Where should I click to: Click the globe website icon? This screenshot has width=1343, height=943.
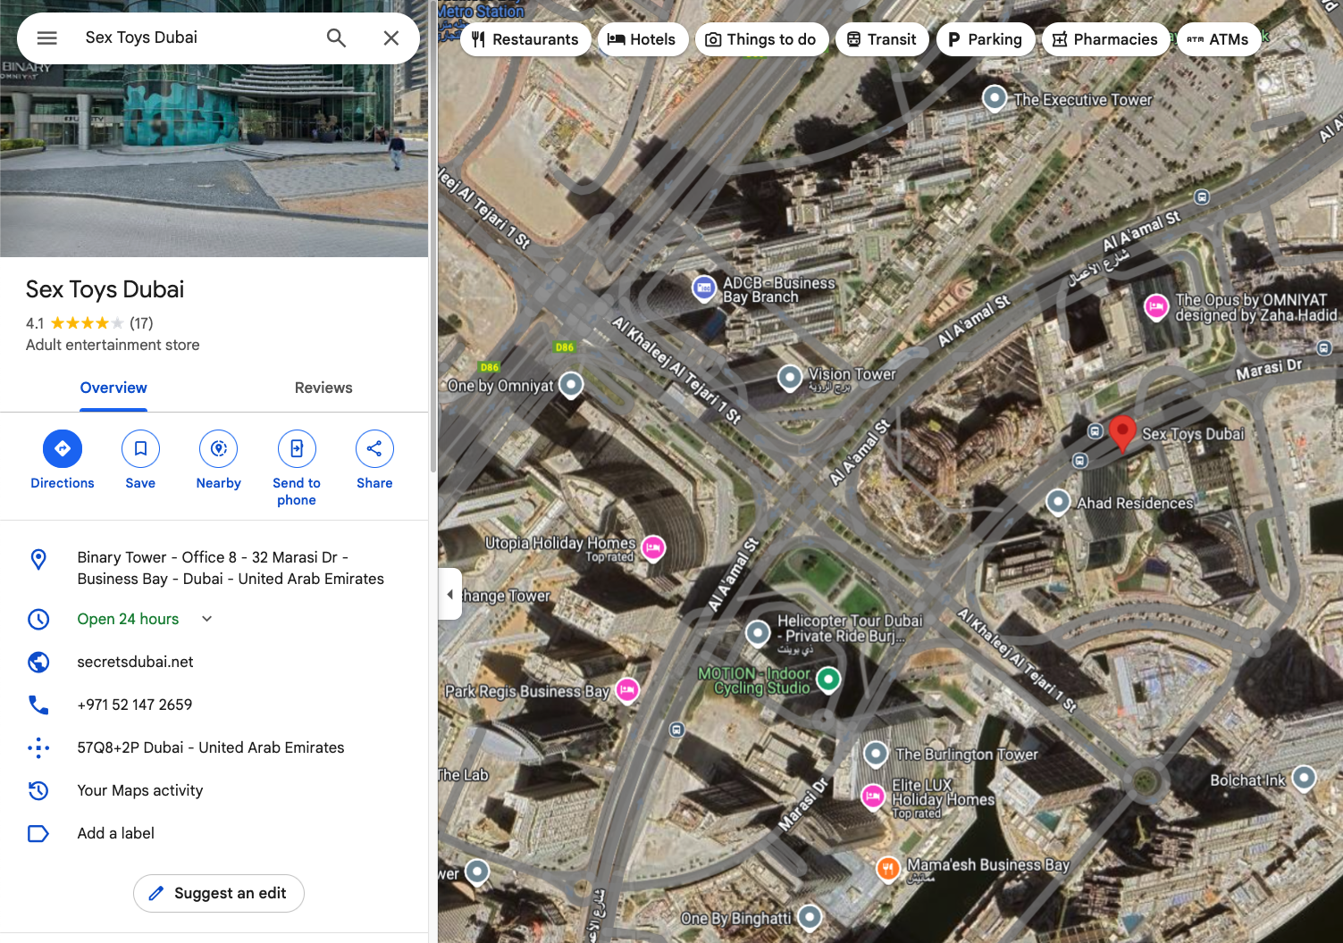point(38,662)
